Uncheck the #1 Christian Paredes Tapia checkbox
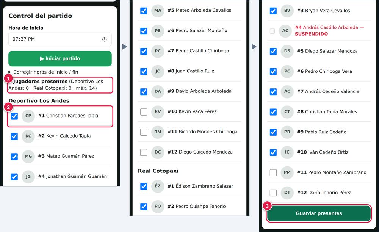This screenshot has height=232, width=379. [14, 116]
